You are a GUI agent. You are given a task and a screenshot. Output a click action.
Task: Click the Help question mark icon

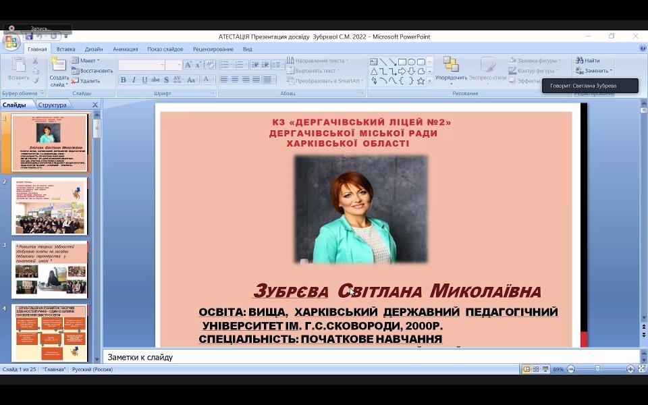click(x=643, y=49)
